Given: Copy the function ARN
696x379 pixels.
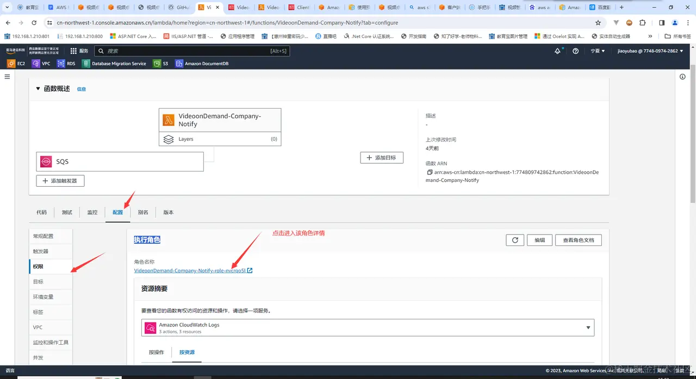Looking at the screenshot, I should point(430,172).
